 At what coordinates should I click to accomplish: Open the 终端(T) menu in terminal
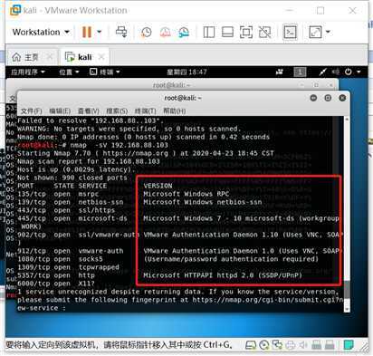coord(145,111)
